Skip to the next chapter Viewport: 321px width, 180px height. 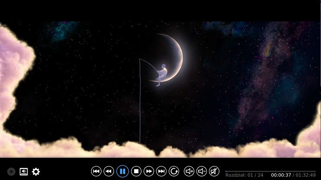[161, 171]
